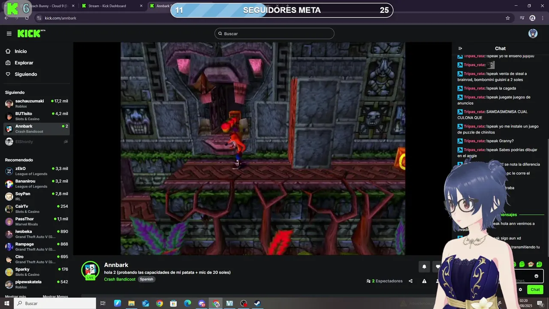Click the browser address bar kick.com/annbark
Screen dimensions: 549x309
tap(60, 18)
